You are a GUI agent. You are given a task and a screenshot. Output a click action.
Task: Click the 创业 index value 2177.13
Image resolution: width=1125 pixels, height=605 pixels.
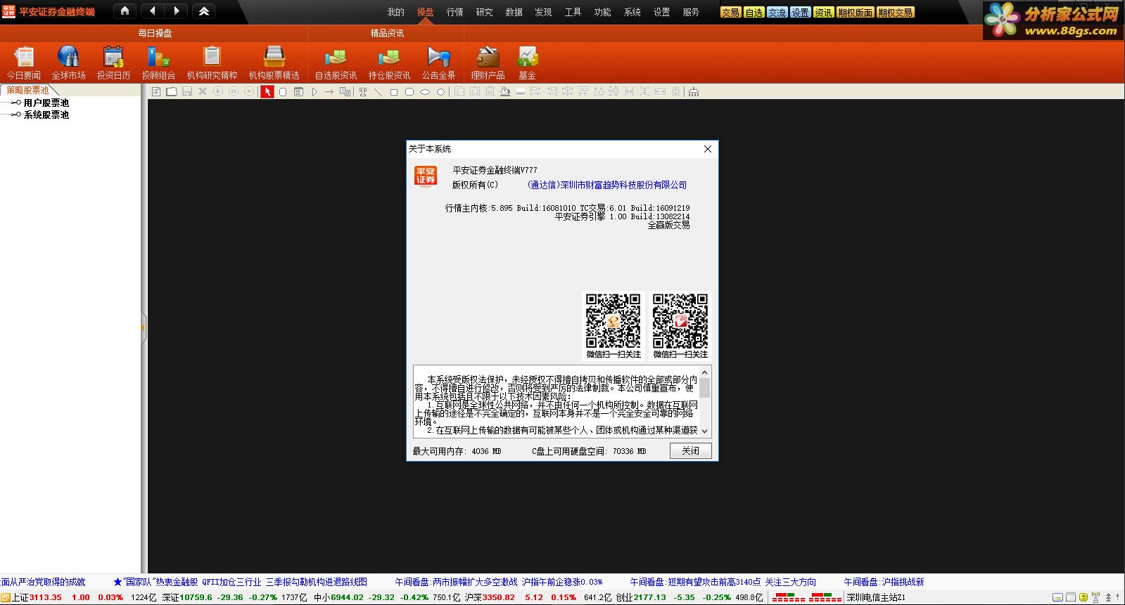(649, 597)
